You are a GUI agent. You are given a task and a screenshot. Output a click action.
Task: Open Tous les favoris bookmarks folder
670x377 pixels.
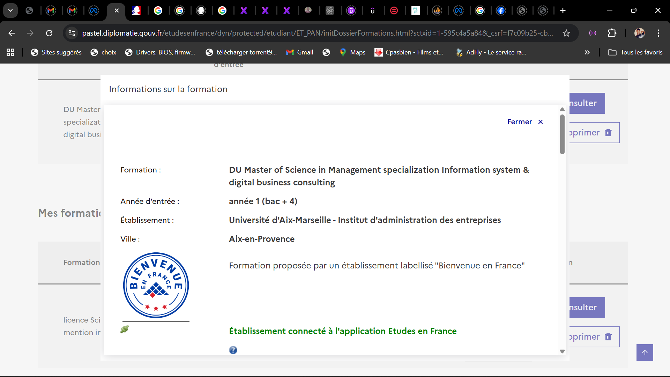(635, 52)
